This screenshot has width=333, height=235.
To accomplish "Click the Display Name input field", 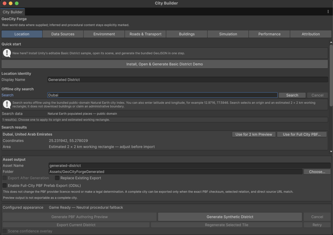I will 188,80.
